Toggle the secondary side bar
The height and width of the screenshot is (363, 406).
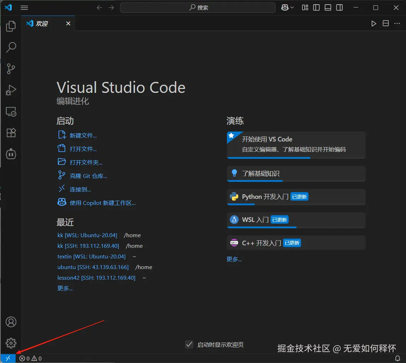(339, 7)
